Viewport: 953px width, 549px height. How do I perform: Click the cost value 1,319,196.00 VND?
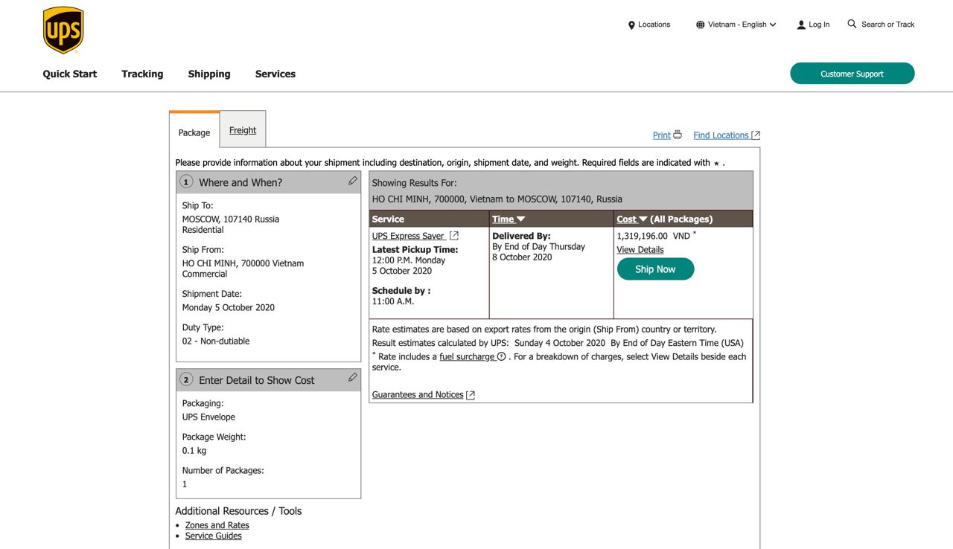click(654, 236)
